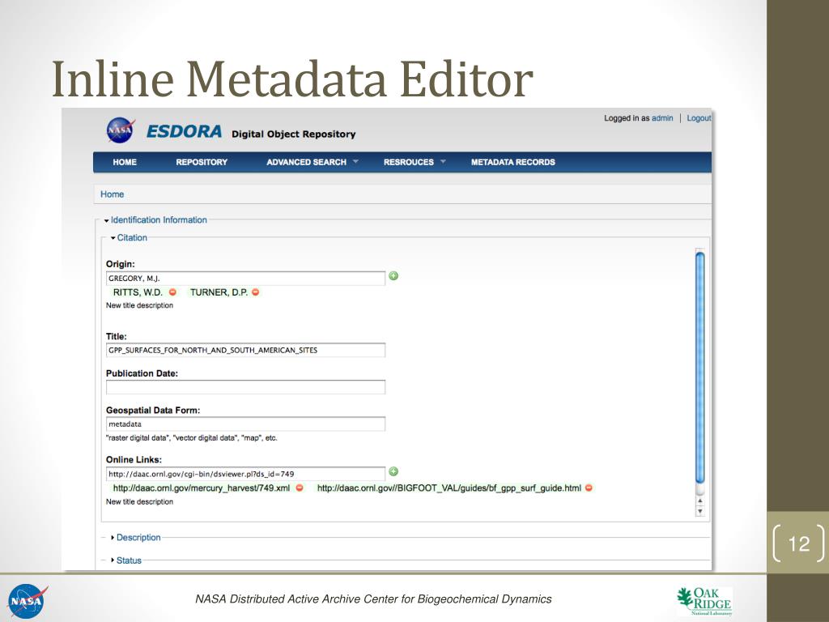Select the RITTS, W.D. origin tag
Screen dimensions: 829x622
pyautogui.click(x=138, y=292)
